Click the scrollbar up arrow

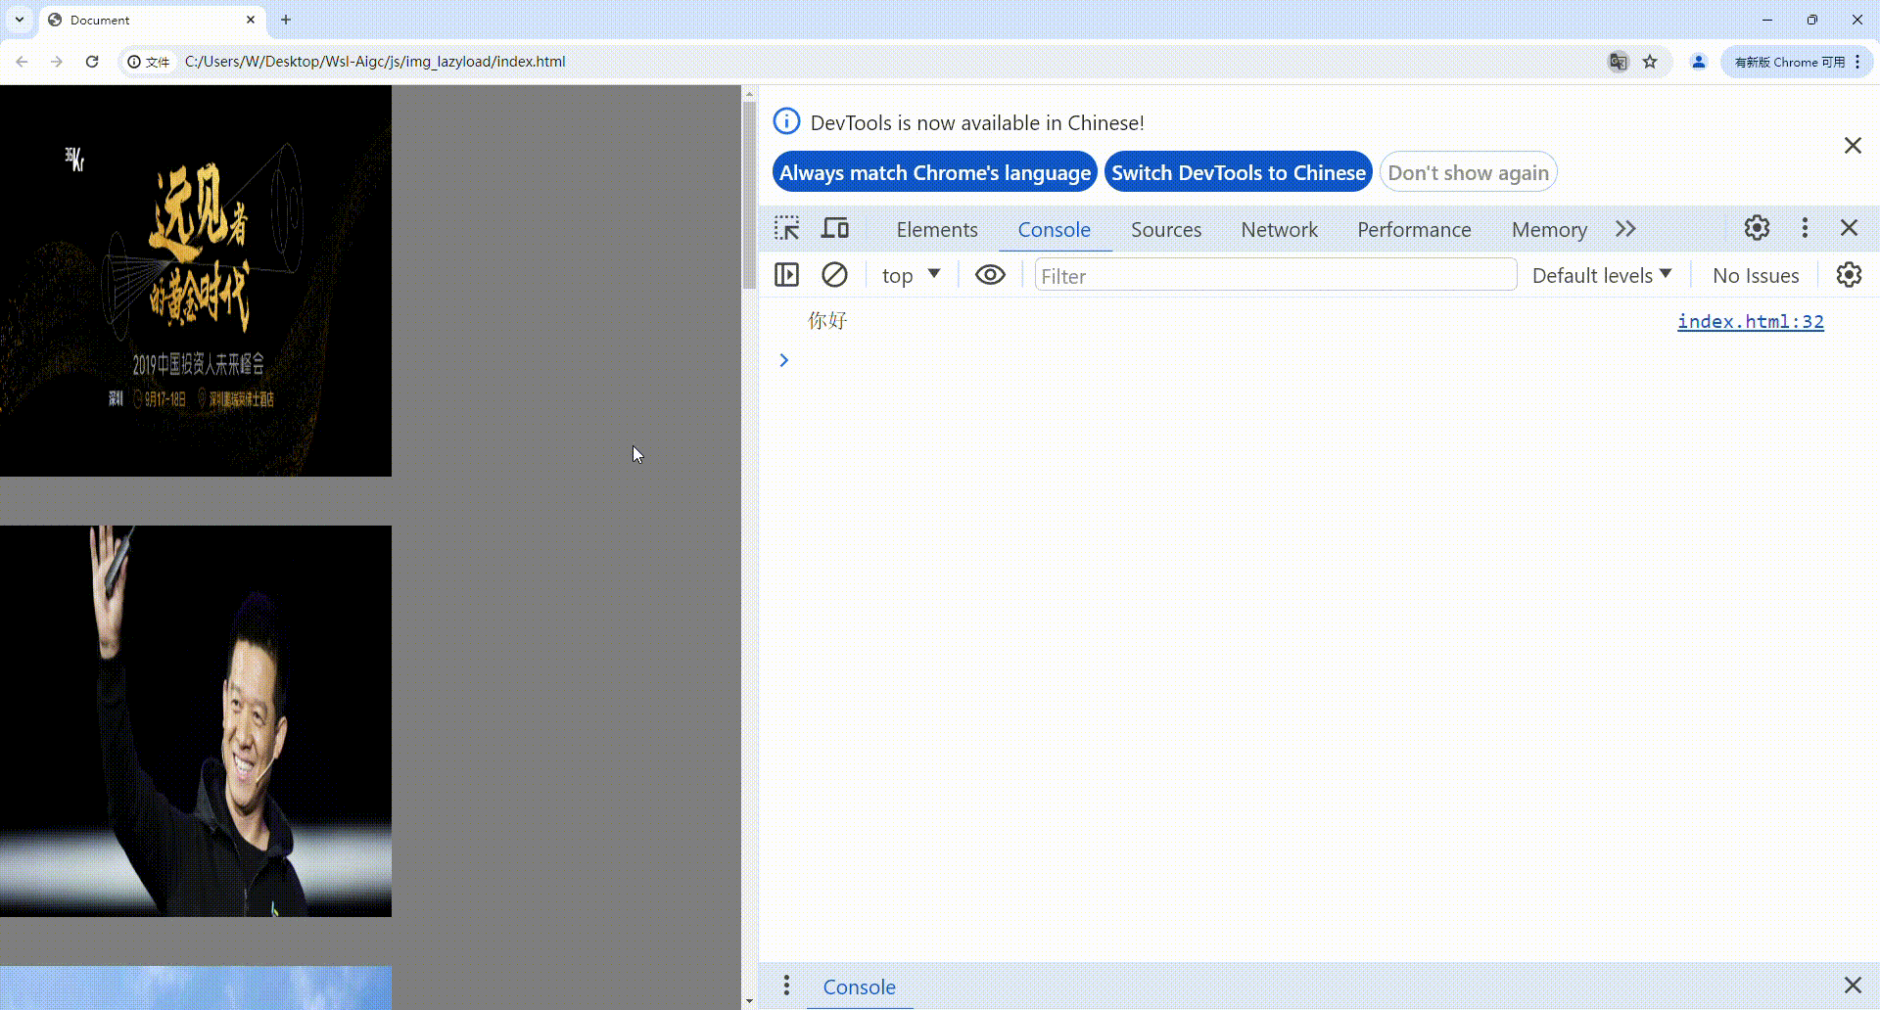749,94
